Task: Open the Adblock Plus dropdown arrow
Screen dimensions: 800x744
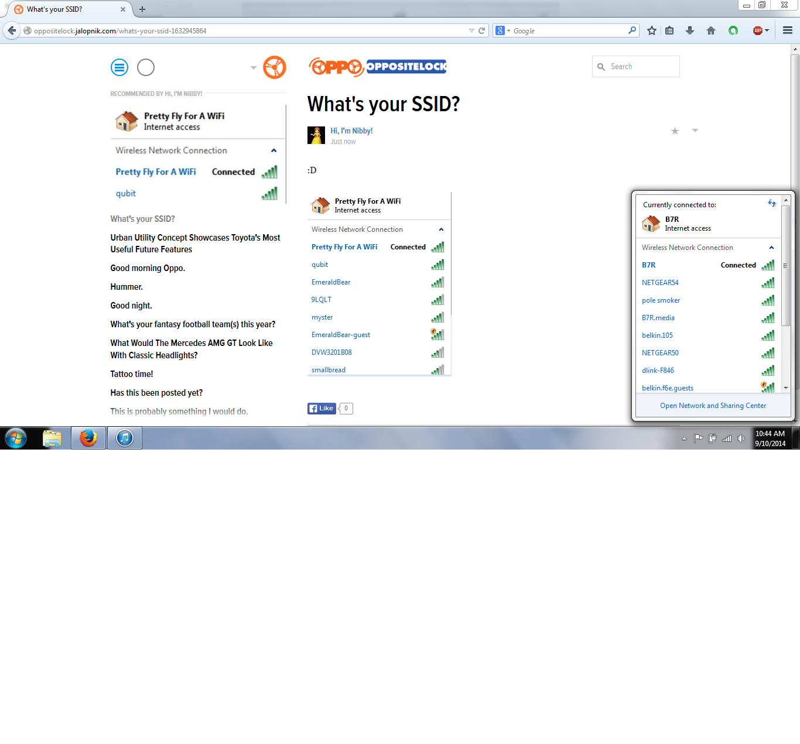Action: tap(767, 30)
